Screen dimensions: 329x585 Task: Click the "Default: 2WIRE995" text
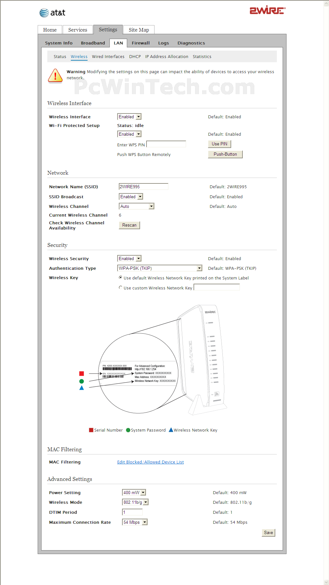click(x=228, y=187)
